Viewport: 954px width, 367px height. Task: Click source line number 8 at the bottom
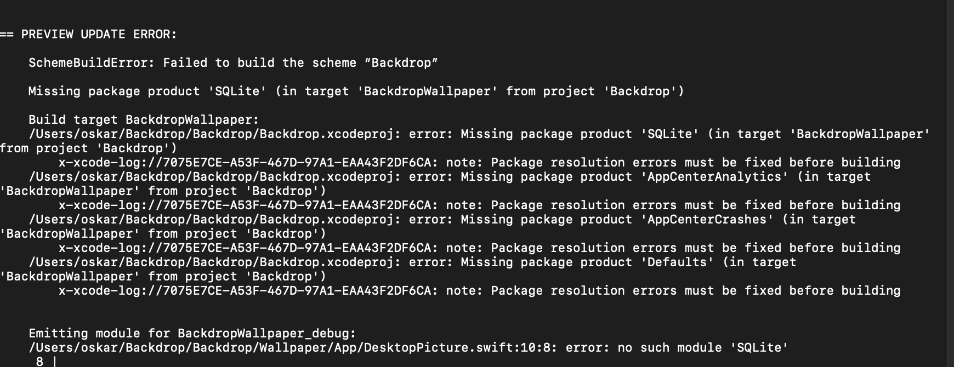click(x=39, y=362)
